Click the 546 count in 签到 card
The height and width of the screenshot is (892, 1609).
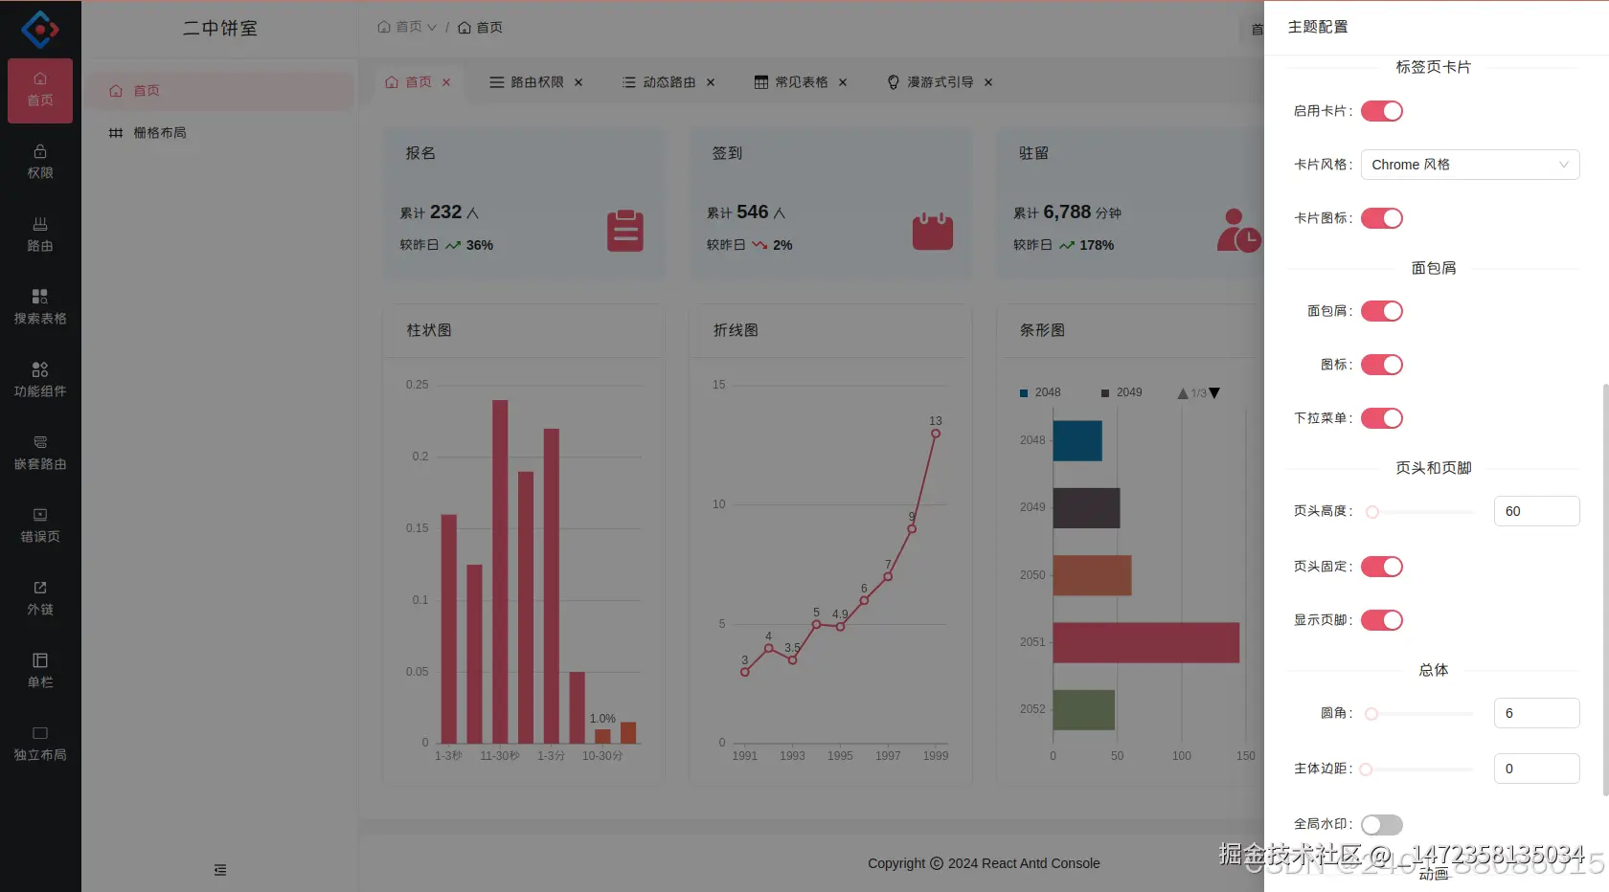click(x=752, y=212)
